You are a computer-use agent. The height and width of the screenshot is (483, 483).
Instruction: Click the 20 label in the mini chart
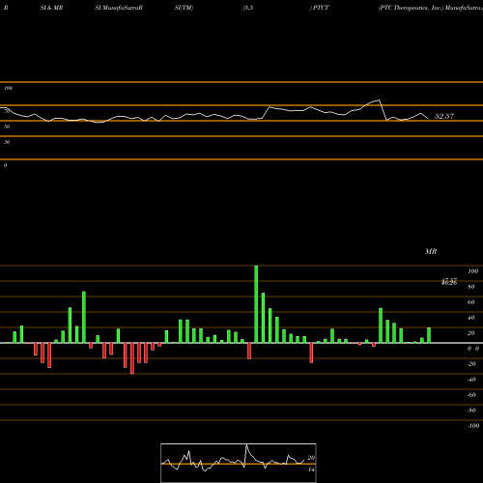point(311,458)
